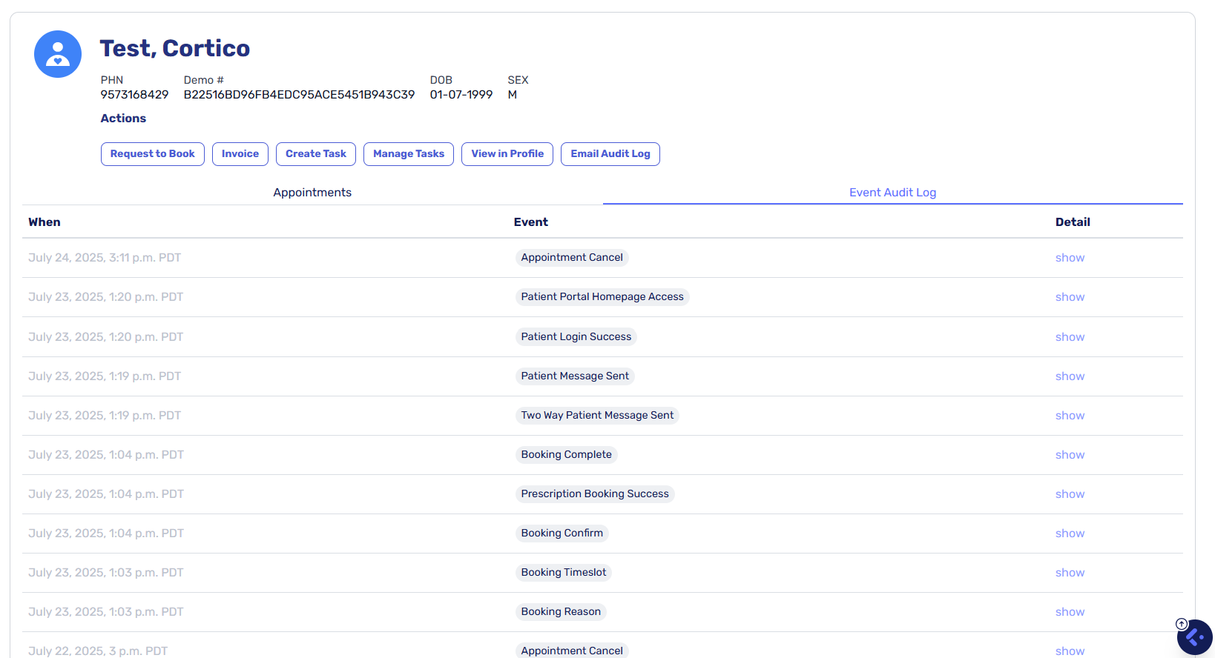Open Manage Tasks
Image resolution: width=1215 pixels, height=658 pixels.
tap(409, 154)
